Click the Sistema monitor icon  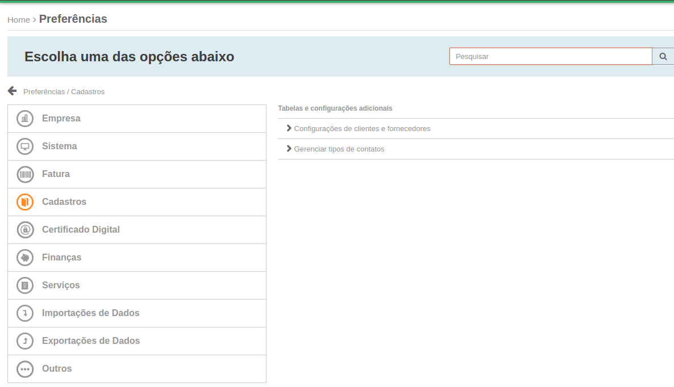click(25, 146)
